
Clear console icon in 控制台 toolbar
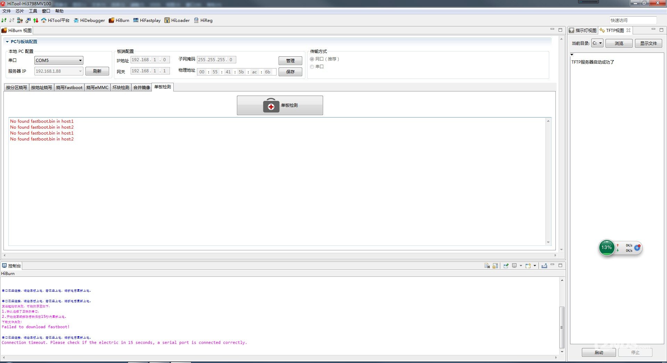click(487, 266)
